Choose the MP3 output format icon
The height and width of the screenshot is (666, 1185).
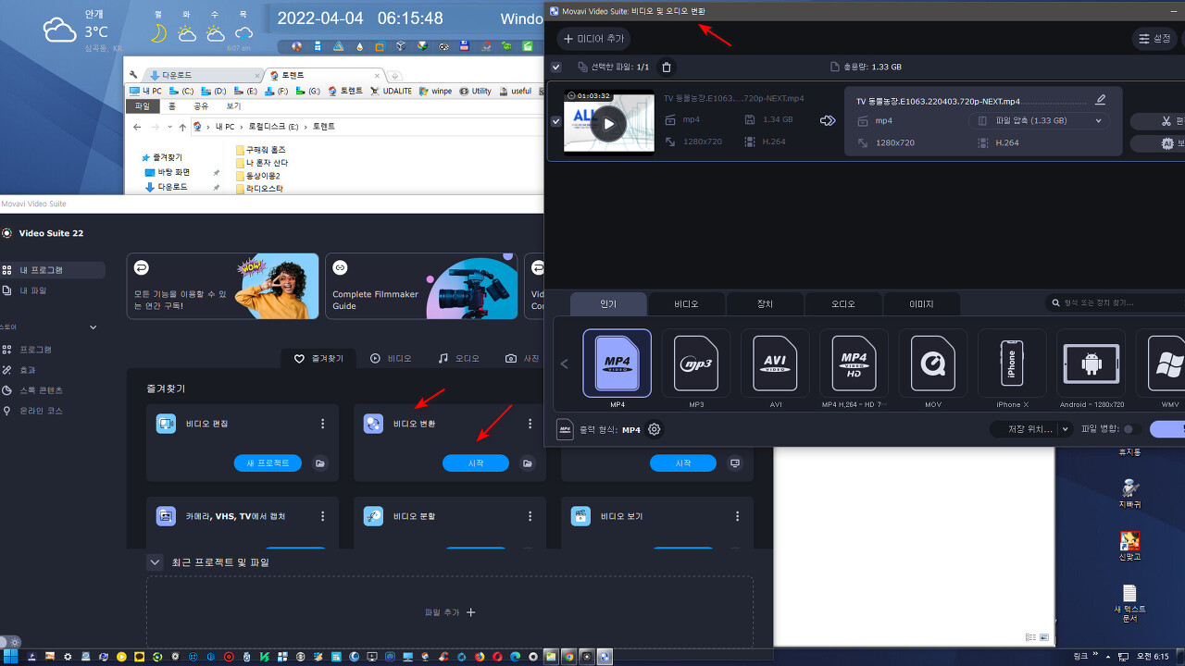point(696,364)
